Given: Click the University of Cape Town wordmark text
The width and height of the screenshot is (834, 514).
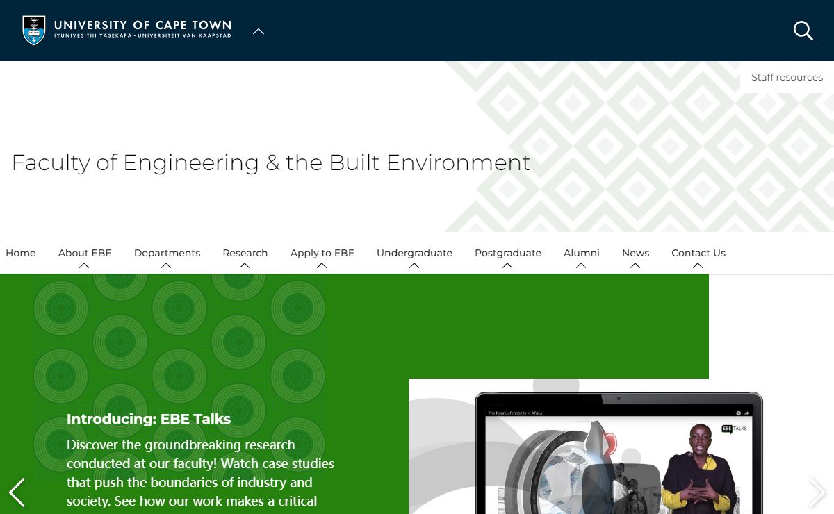Looking at the screenshot, I should point(142,29).
